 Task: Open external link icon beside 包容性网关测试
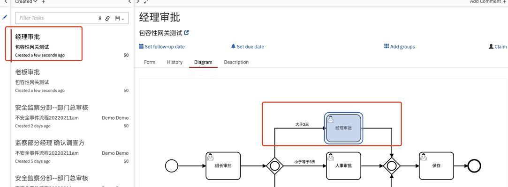pyautogui.click(x=186, y=33)
